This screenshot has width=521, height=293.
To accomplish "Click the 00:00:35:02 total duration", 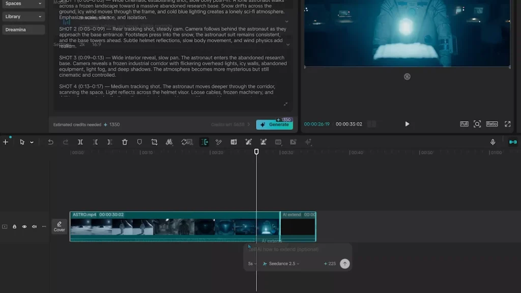I will [349, 124].
